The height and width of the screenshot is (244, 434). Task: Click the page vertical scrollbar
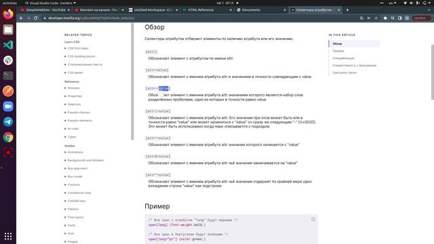click(x=433, y=72)
